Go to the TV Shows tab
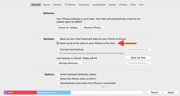The width and height of the screenshot is (180, 96). [x=70, y=5]
